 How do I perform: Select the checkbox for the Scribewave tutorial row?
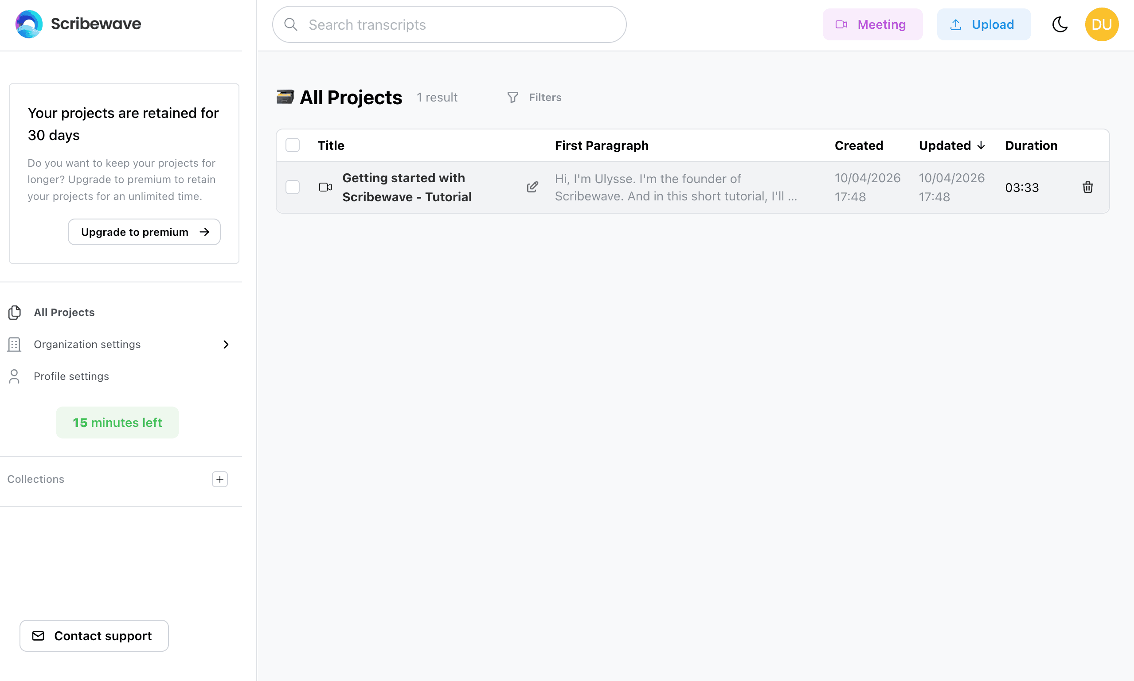pos(292,187)
